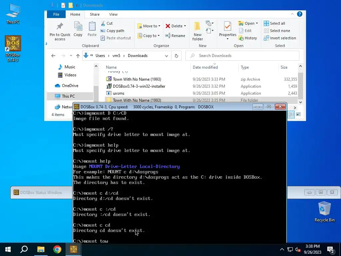341x256 pixels.
Task: Click Select none in ribbon
Action: click(277, 31)
